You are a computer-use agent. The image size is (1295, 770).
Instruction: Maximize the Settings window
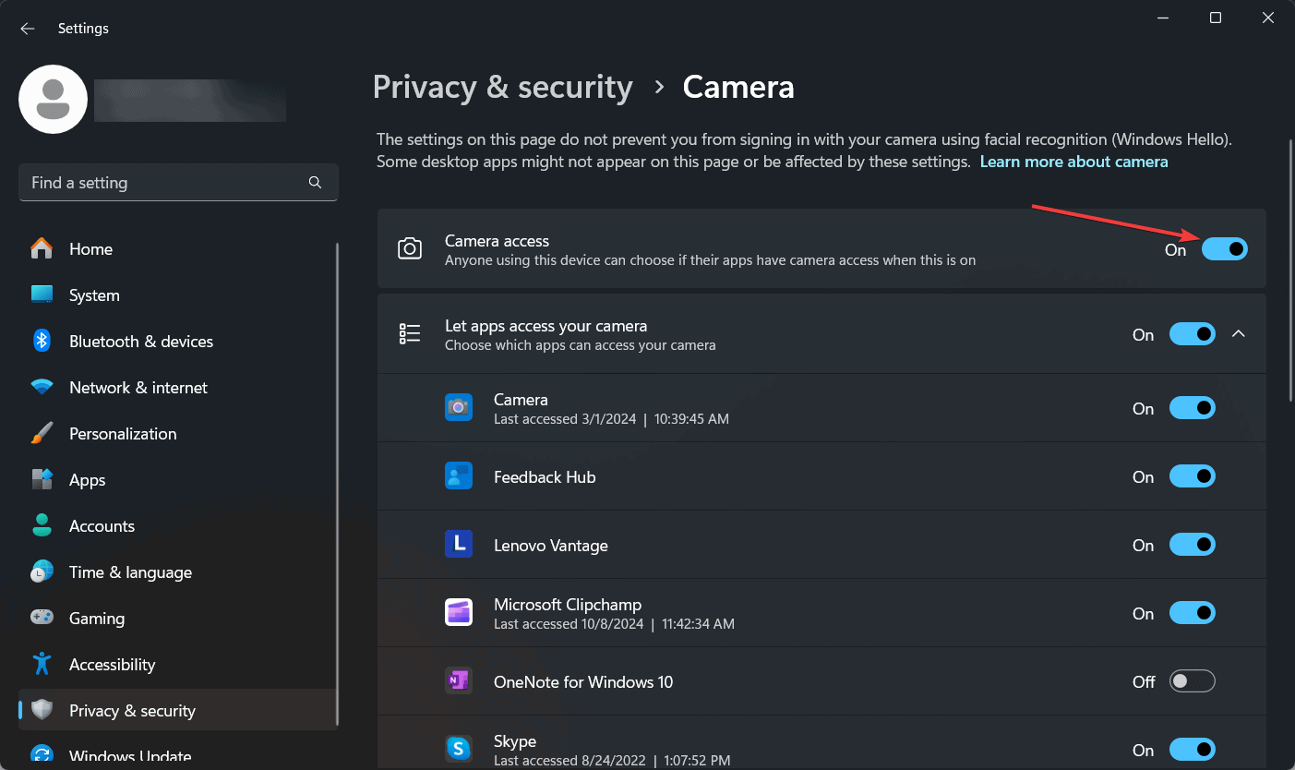click(1216, 18)
